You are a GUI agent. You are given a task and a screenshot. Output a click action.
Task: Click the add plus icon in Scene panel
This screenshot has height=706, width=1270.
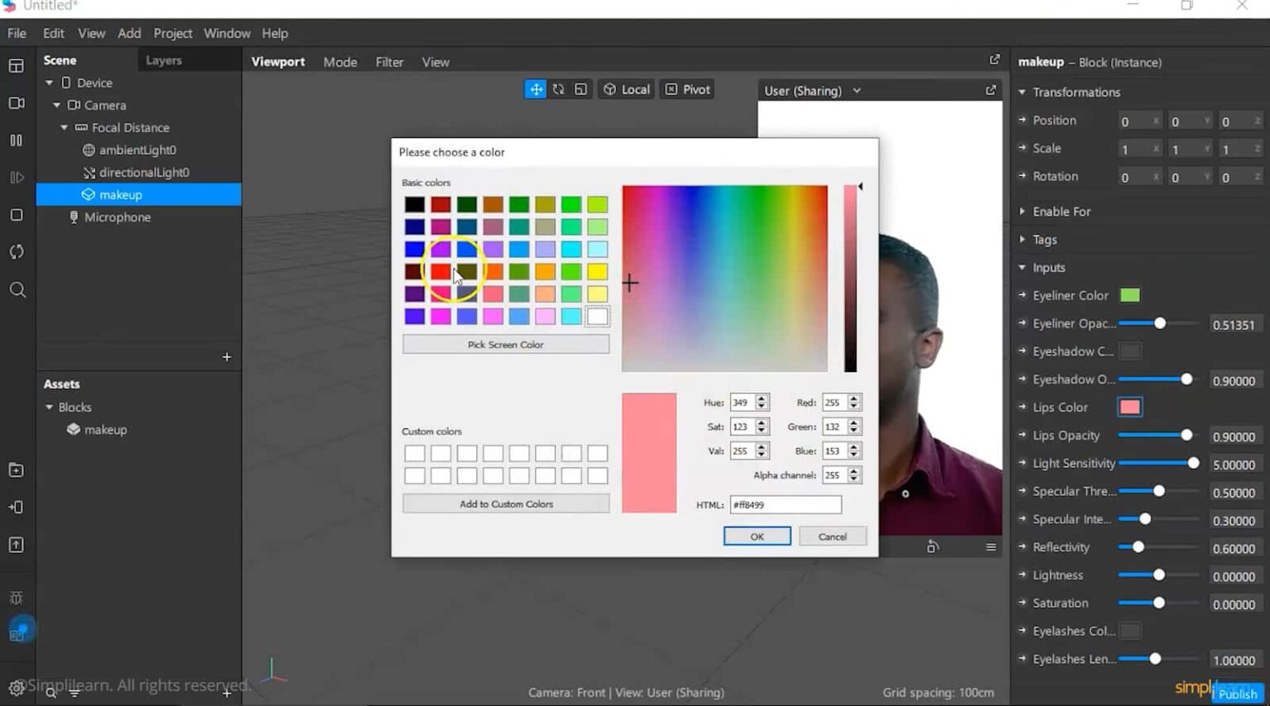(227, 357)
